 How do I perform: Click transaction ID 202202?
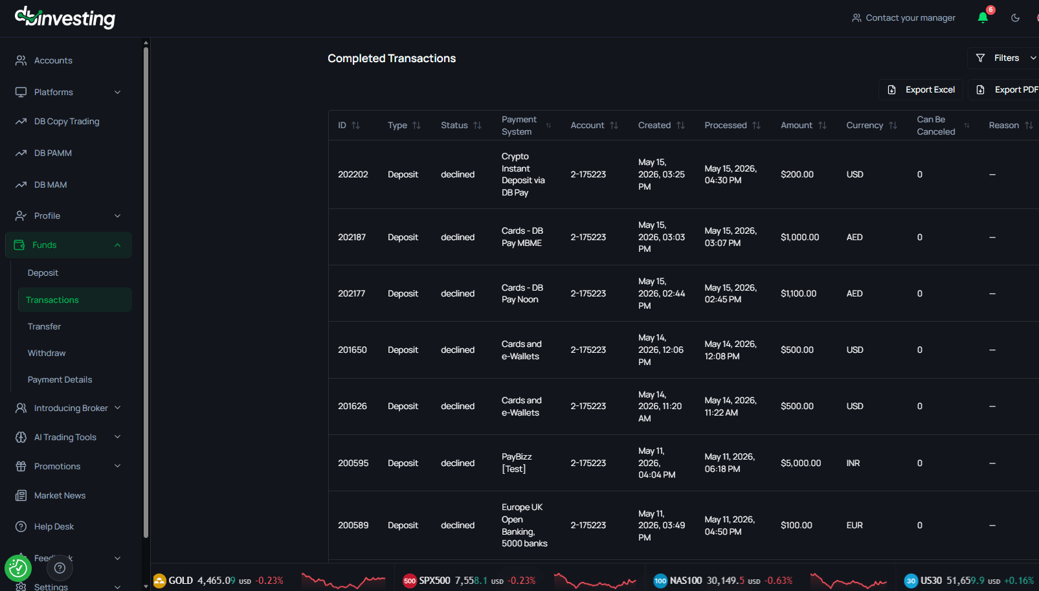pyautogui.click(x=353, y=174)
